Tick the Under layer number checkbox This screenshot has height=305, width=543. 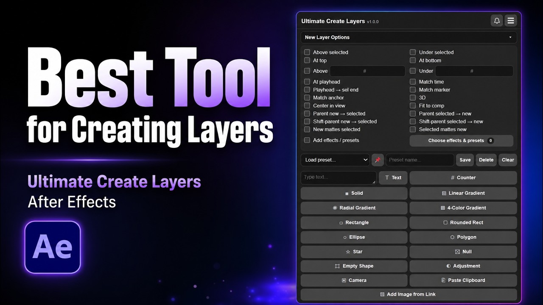tap(413, 71)
